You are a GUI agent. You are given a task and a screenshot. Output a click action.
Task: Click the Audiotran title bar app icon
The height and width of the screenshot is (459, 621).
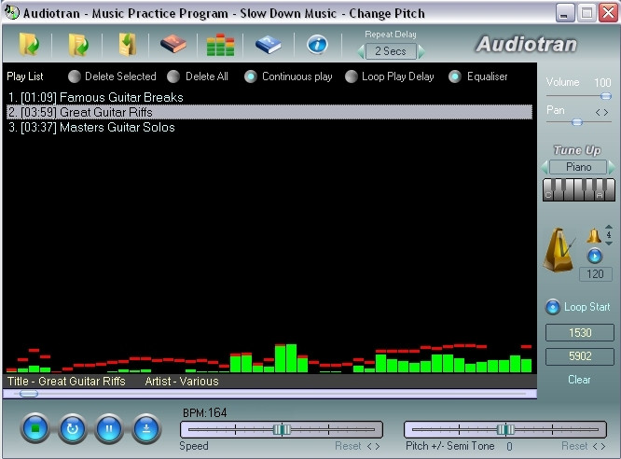point(12,13)
